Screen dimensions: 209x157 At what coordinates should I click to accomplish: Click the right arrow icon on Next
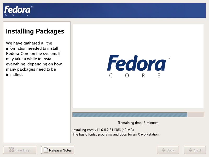coord(191,150)
